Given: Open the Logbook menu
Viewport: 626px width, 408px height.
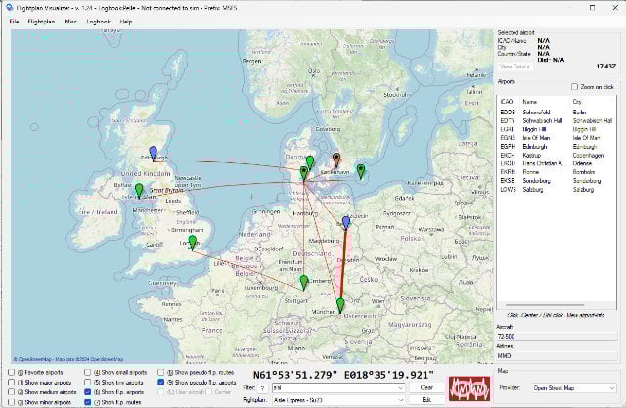Looking at the screenshot, I should click(98, 22).
